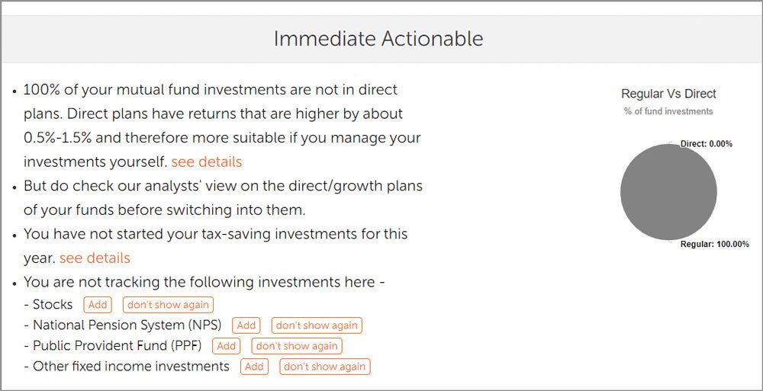Viewport: 763px width, 391px height.
Task: Open 'see details' link for tax-saving investments
Action: [95, 258]
